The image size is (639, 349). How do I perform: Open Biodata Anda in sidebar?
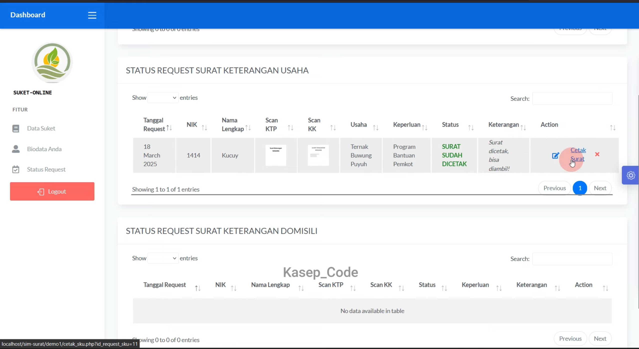pos(44,149)
